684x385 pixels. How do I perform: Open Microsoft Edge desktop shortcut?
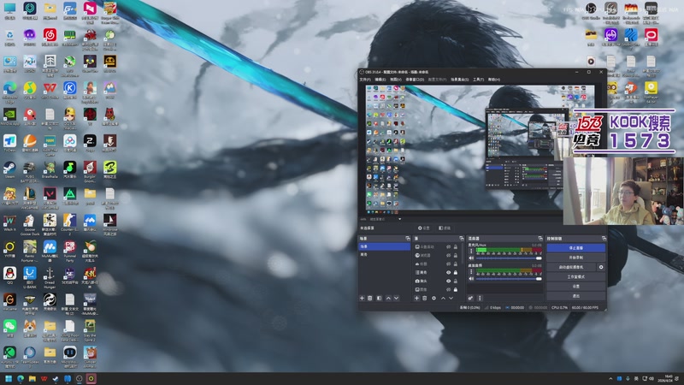9,92
